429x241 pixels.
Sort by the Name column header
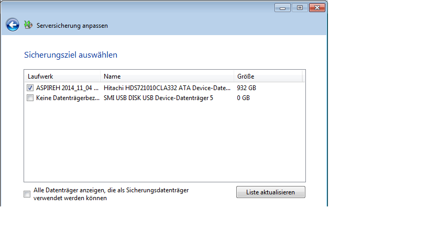pyautogui.click(x=167, y=76)
